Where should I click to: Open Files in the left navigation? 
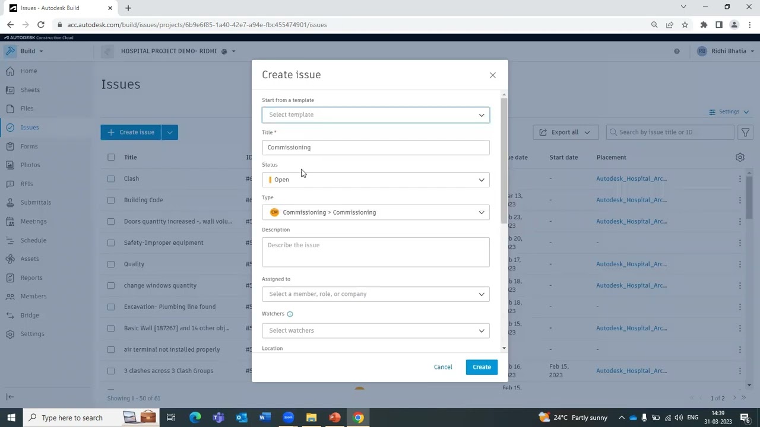(27, 109)
